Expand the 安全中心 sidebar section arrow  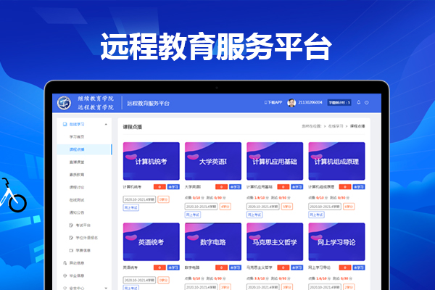(106, 288)
